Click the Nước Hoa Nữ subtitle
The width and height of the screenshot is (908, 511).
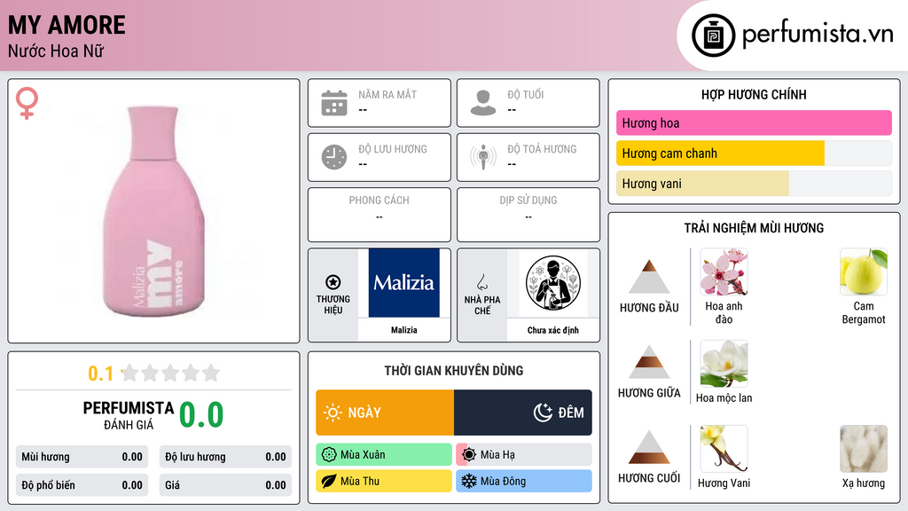pos(56,51)
